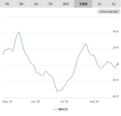Screen dimensions: 121x116
Task: Show the 1d chart range
Action: point(36,4)
